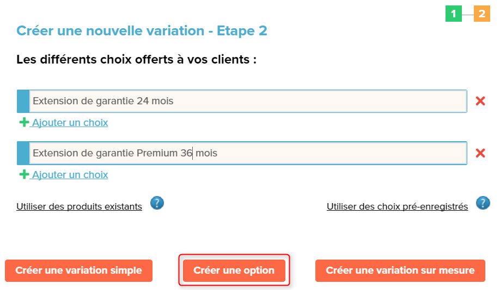Focus the 'Extension de garantie Premium 36 mois' field
This screenshot has height=290, width=500.
(x=248, y=153)
